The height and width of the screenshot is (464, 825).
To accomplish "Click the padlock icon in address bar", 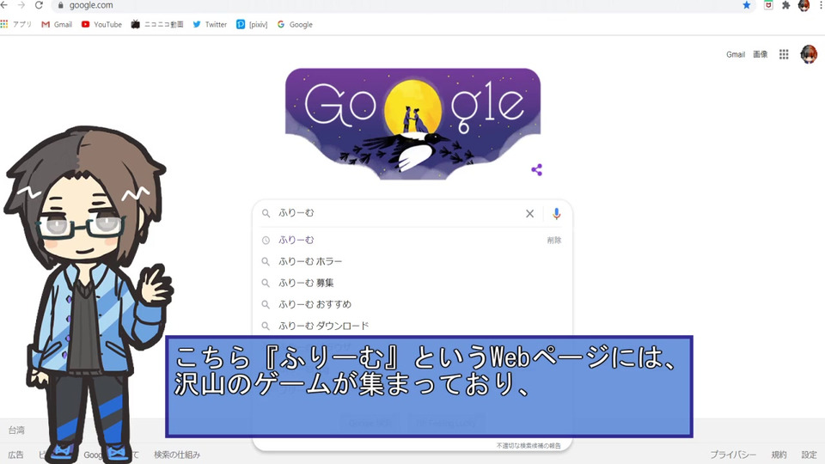I will point(60,5).
